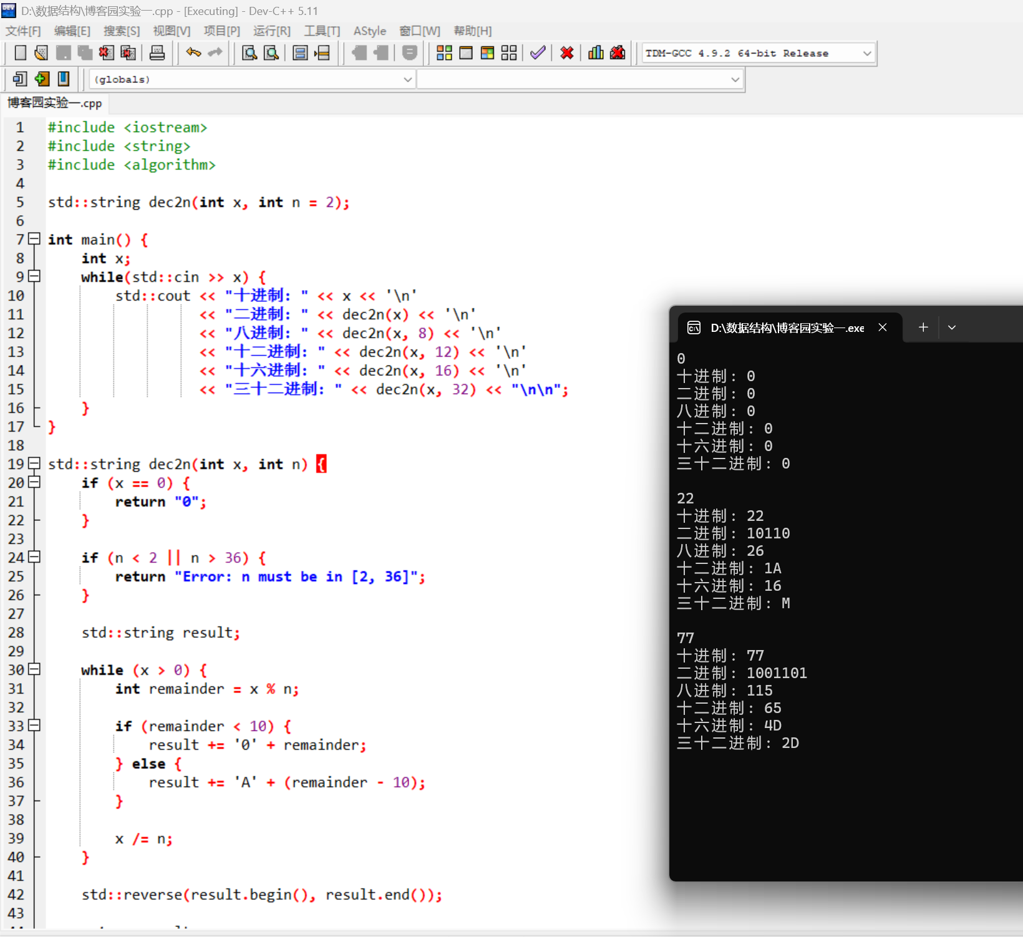
Task: Click the Open file toolbar icon
Action: (41, 53)
